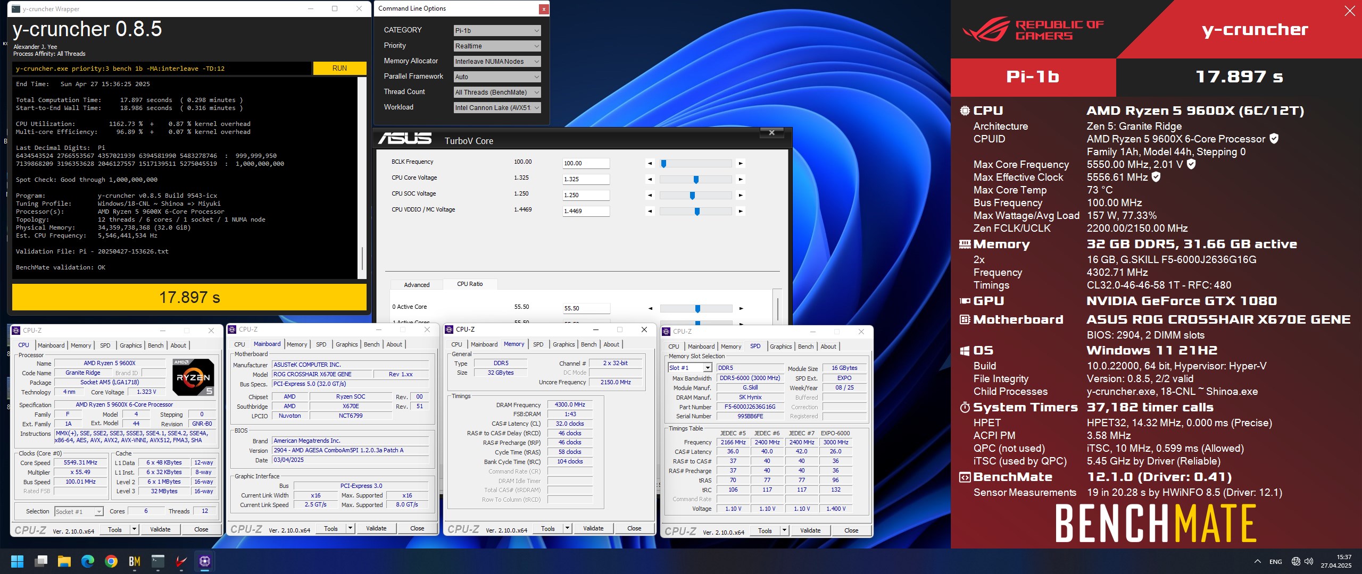Open the Parallel Framework dropdown set to Auto
Screen dimensions: 1362x574
point(497,77)
